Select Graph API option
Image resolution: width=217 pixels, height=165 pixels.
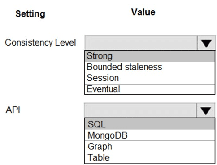150,146
